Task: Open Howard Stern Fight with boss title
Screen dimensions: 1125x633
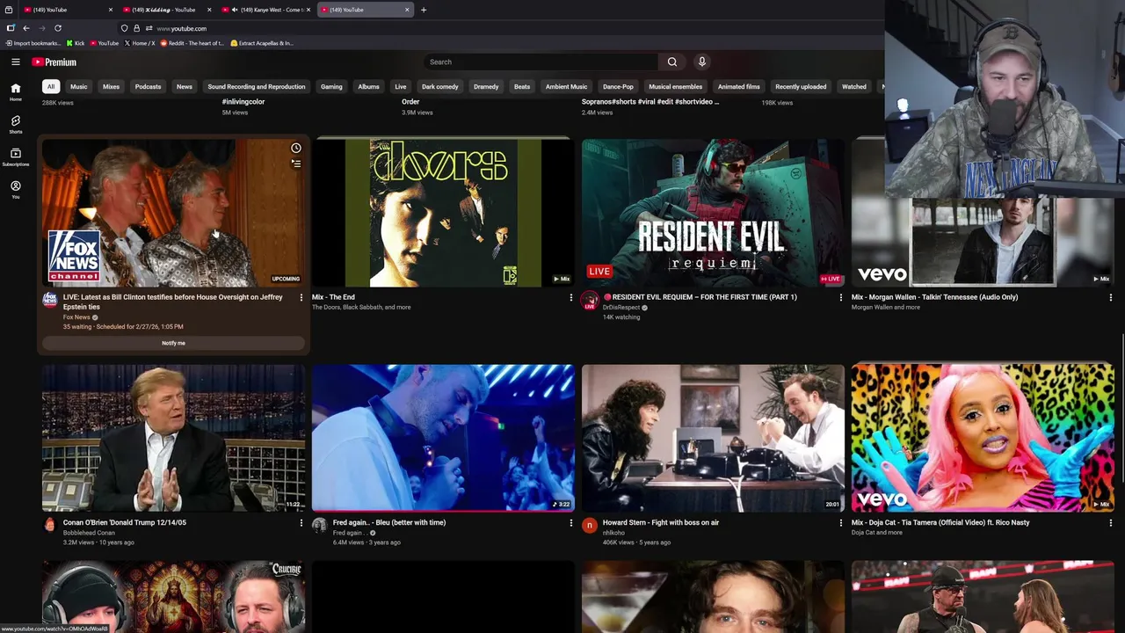Action: click(x=661, y=522)
